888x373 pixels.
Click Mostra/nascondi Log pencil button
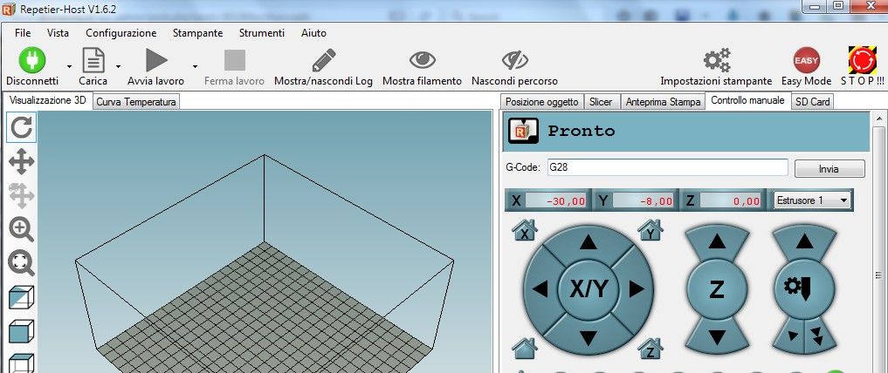(x=323, y=60)
